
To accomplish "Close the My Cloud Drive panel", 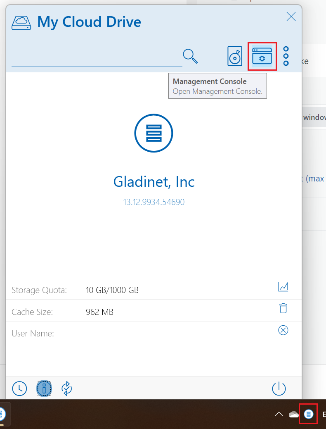I will (291, 17).
